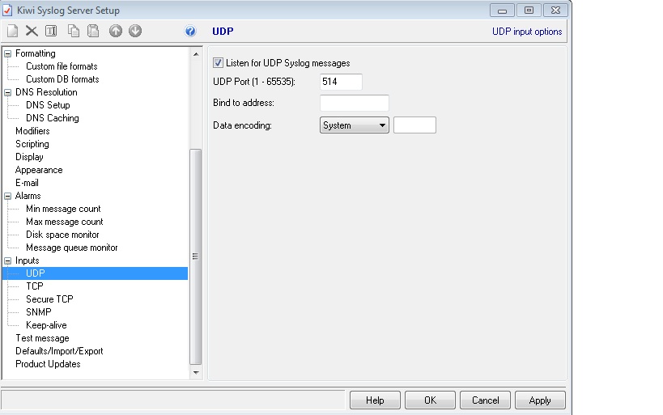Image resolution: width=663 pixels, height=415 pixels.
Task: Select Custom file formats in tree
Action: [62, 66]
